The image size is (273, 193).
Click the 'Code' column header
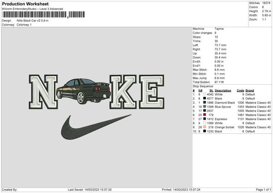[240, 91]
